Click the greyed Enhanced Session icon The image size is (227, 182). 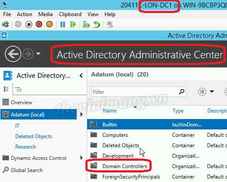coord(110,24)
